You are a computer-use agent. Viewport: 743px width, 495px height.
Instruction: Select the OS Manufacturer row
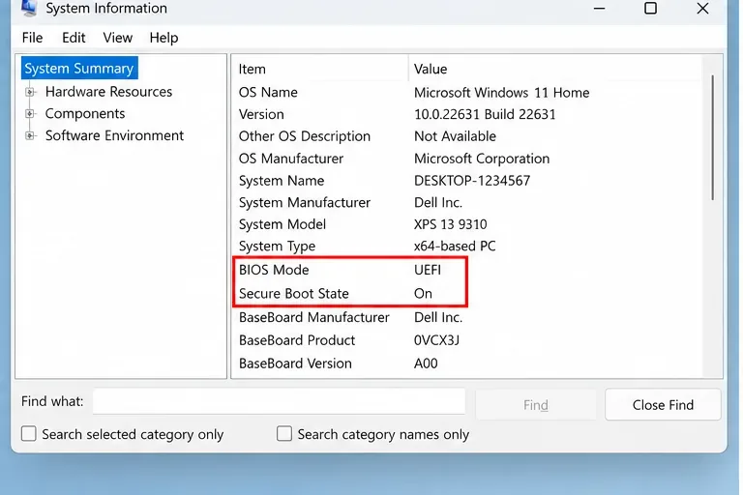pos(466,159)
